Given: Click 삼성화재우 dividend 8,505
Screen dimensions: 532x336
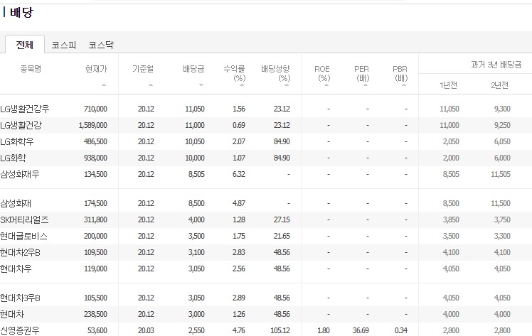Looking at the screenshot, I should coord(197,174).
